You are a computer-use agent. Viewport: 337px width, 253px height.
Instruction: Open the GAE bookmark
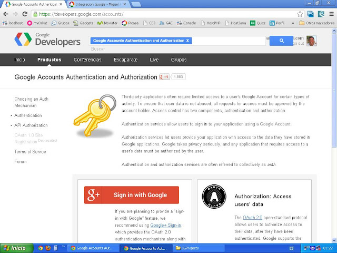166,23
